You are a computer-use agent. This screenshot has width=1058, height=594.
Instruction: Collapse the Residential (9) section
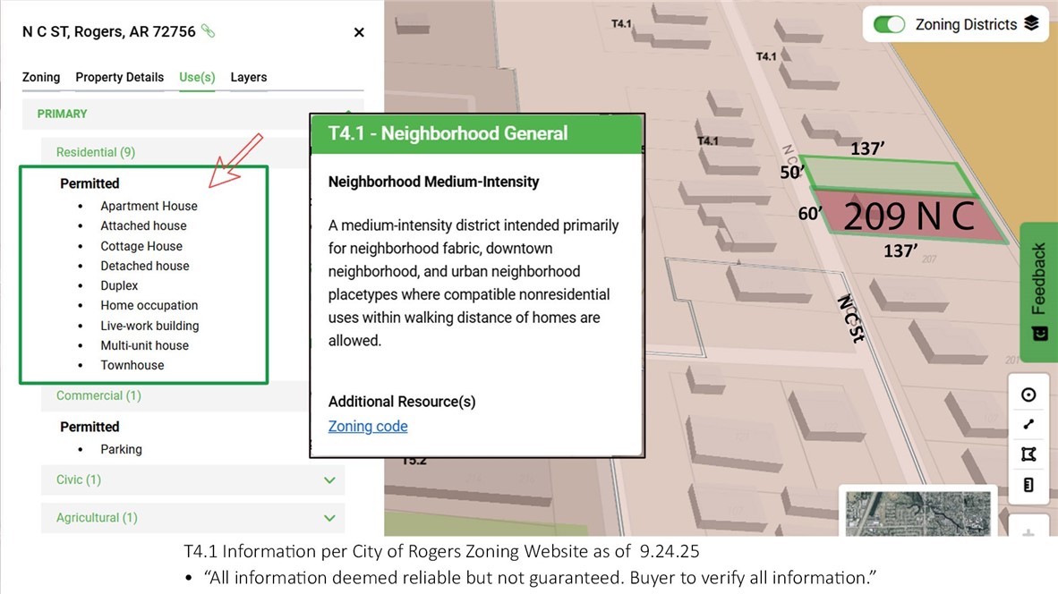(x=96, y=152)
